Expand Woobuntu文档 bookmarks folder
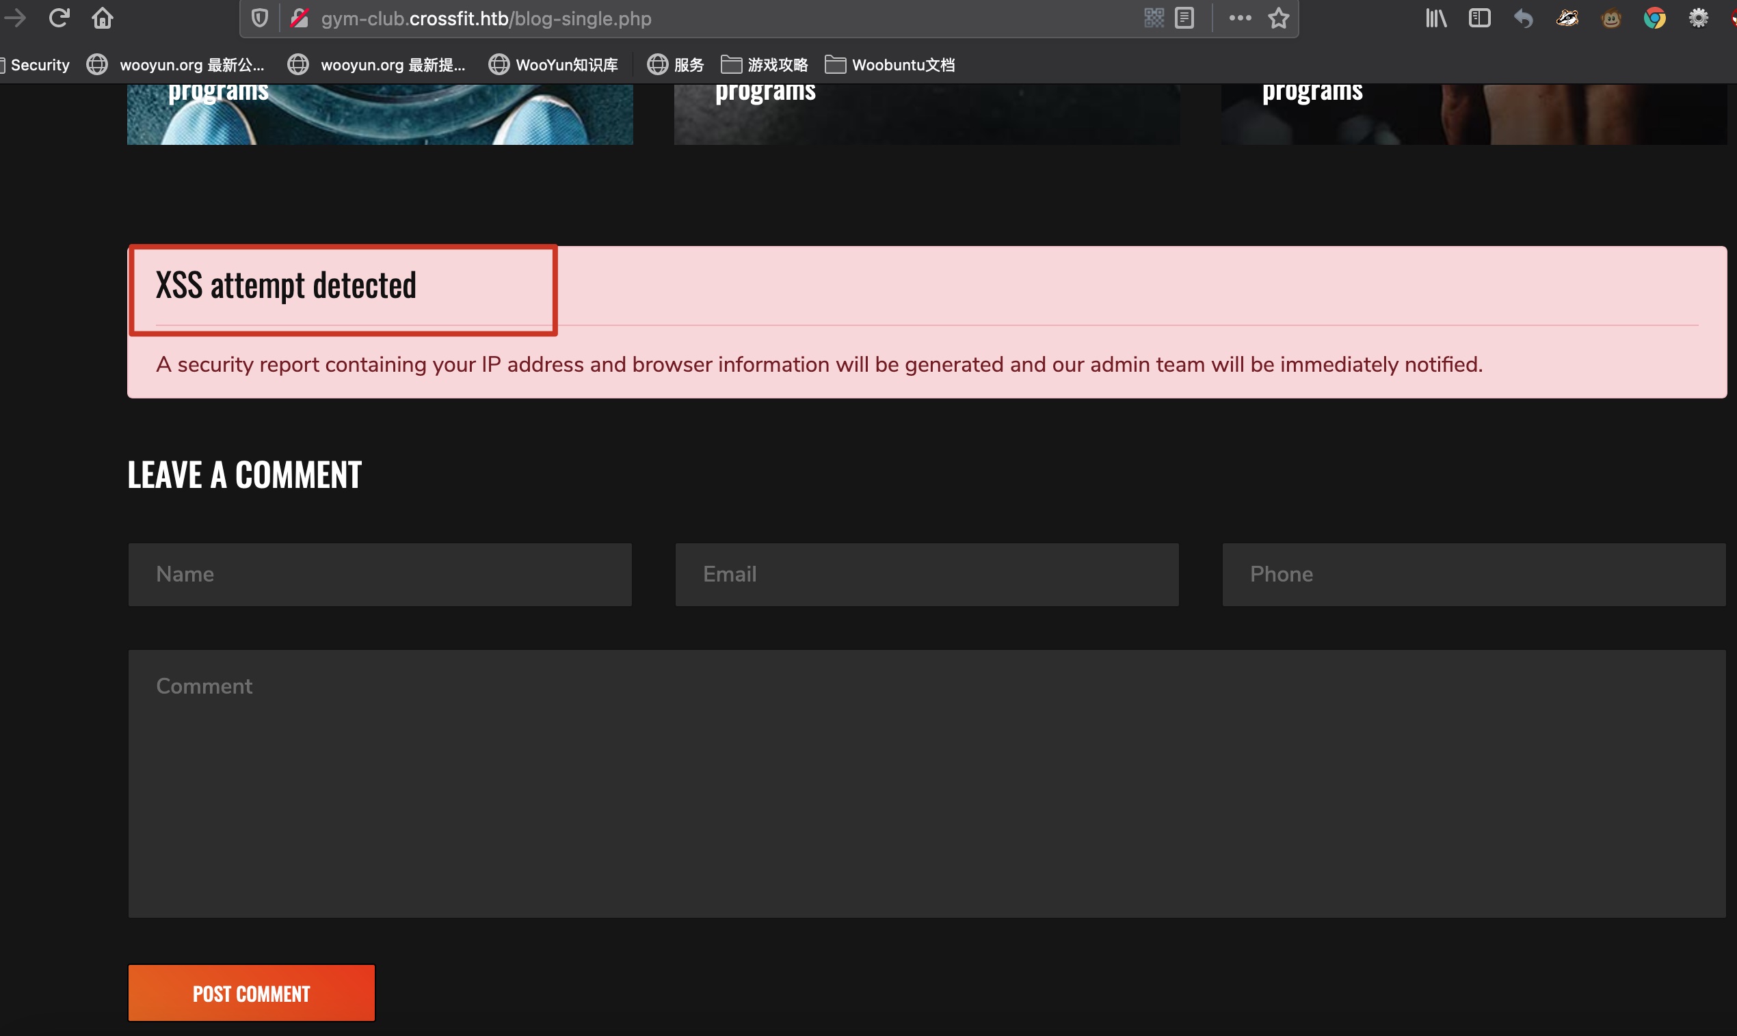This screenshot has width=1737, height=1036. click(x=890, y=65)
